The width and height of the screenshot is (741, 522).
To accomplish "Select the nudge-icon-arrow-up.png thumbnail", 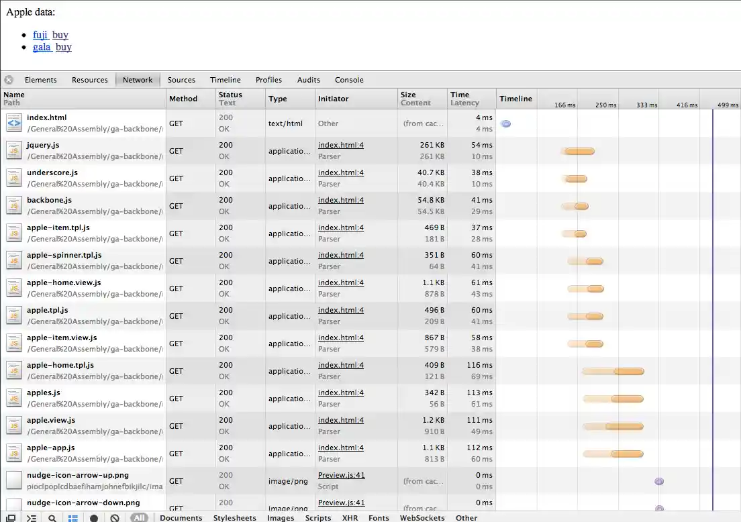I will tap(14, 480).
